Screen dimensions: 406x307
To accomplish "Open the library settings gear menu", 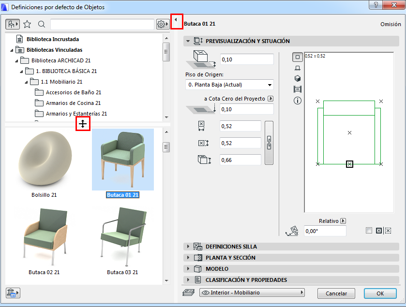I will coord(163,24).
